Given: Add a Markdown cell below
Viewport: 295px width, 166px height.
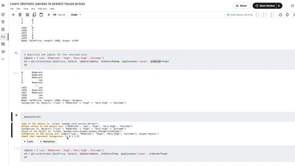Looking at the screenshot, I should tap(47, 142).
